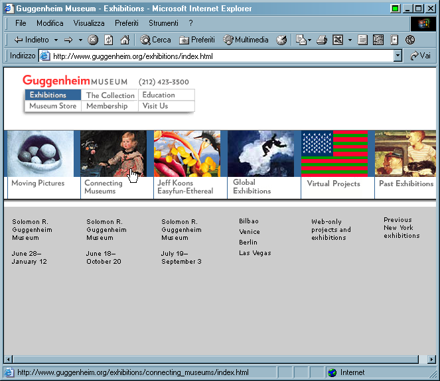
Task: Click the horizontal scrollbar thumb
Action: click(216, 359)
